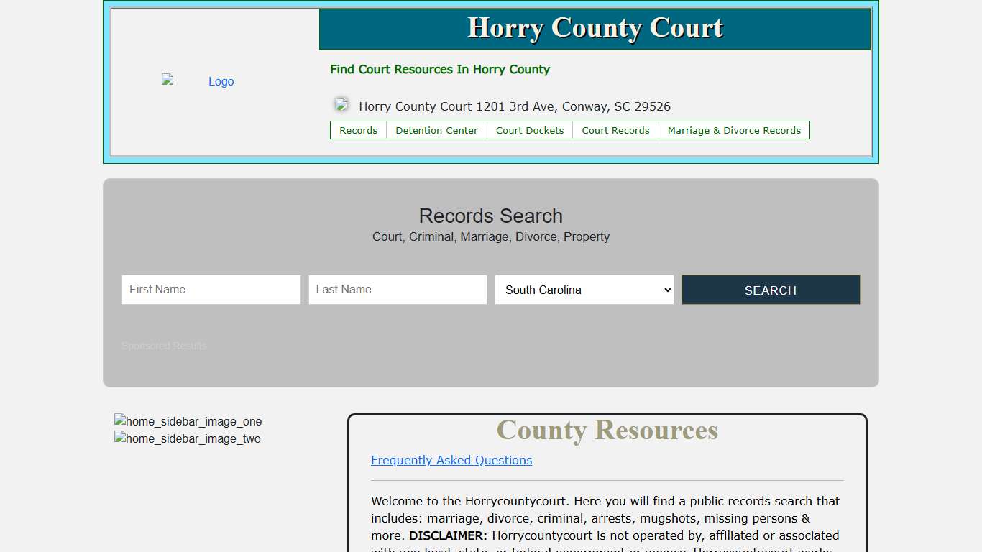Select Marriage & Divorce Records
The width and height of the screenshot is (982, 552).
coord(734,130)
